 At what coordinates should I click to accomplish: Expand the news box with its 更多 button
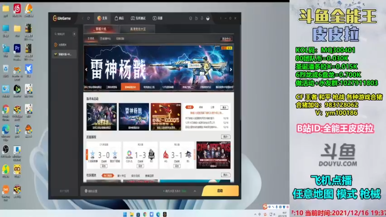[x=224, y=108]
